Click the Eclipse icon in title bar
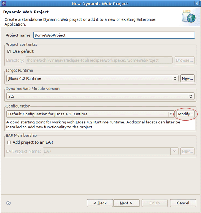The image size is (201, 213). 4,3
